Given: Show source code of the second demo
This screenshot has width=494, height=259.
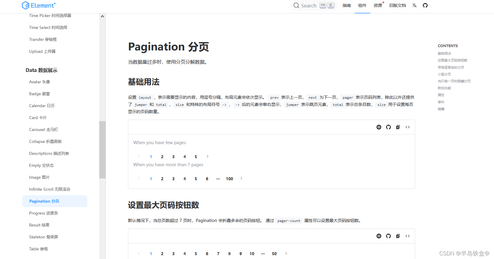Looking at the screenshot, I should pos(408,236).
